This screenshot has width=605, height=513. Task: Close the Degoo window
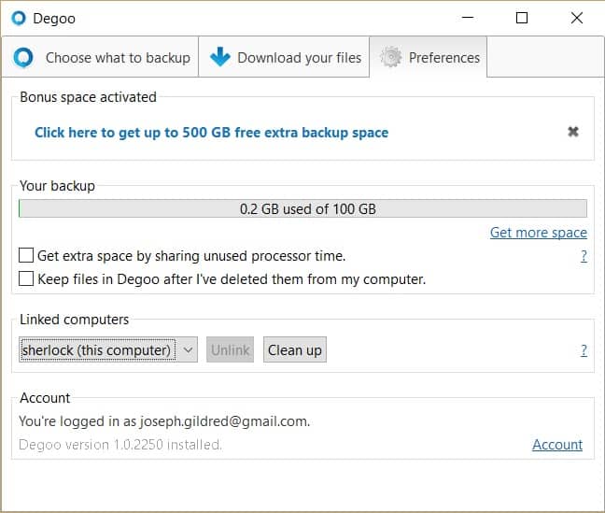pyautogui.click(x=577, y=18)
